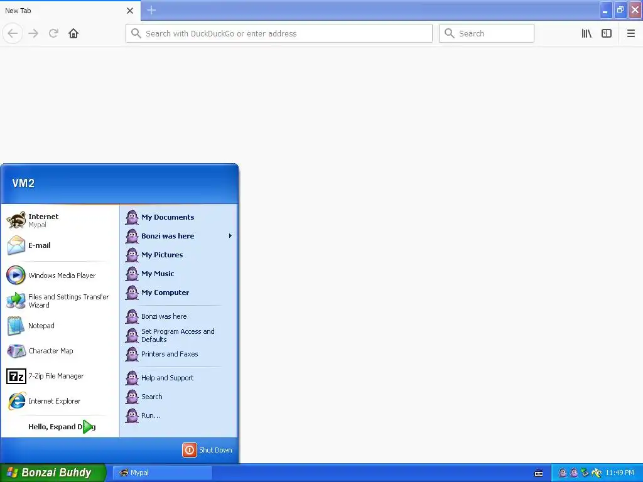Click the non-bold Bonzi was here entry

click(179, 316)
